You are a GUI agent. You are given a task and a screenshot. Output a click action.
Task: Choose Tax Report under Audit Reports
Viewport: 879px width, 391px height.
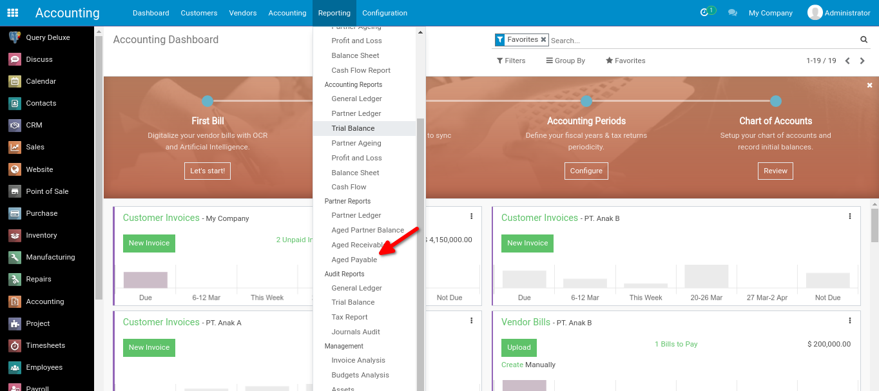point(349,317)
